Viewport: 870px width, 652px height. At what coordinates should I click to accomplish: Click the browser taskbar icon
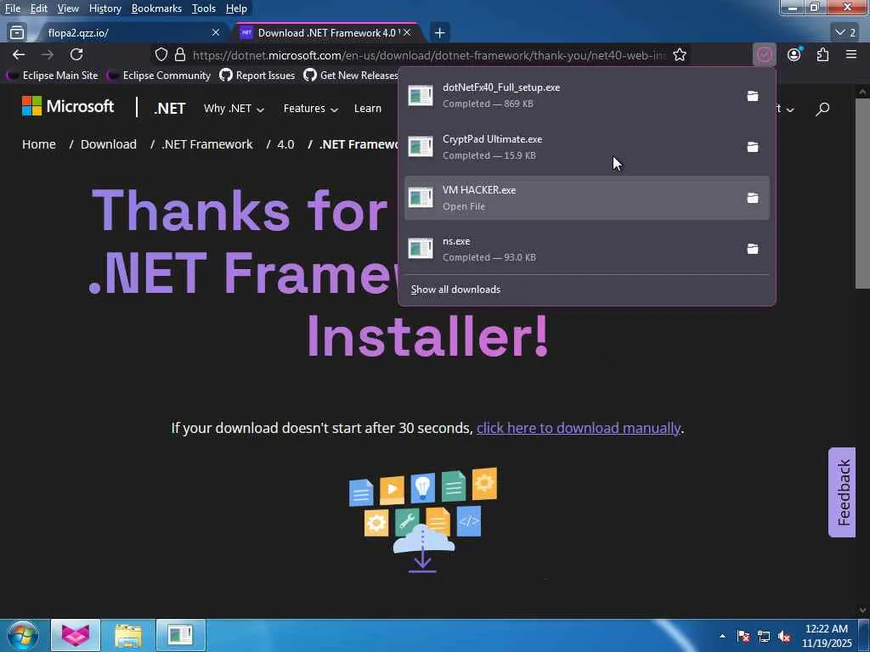[x=76, y=635]
